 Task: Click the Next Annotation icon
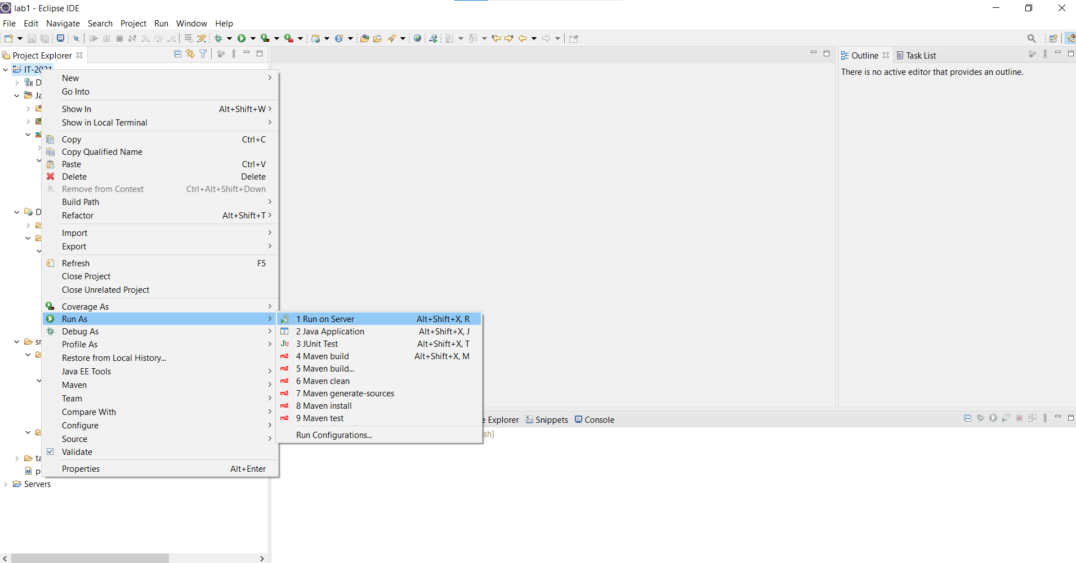(449, 38)
